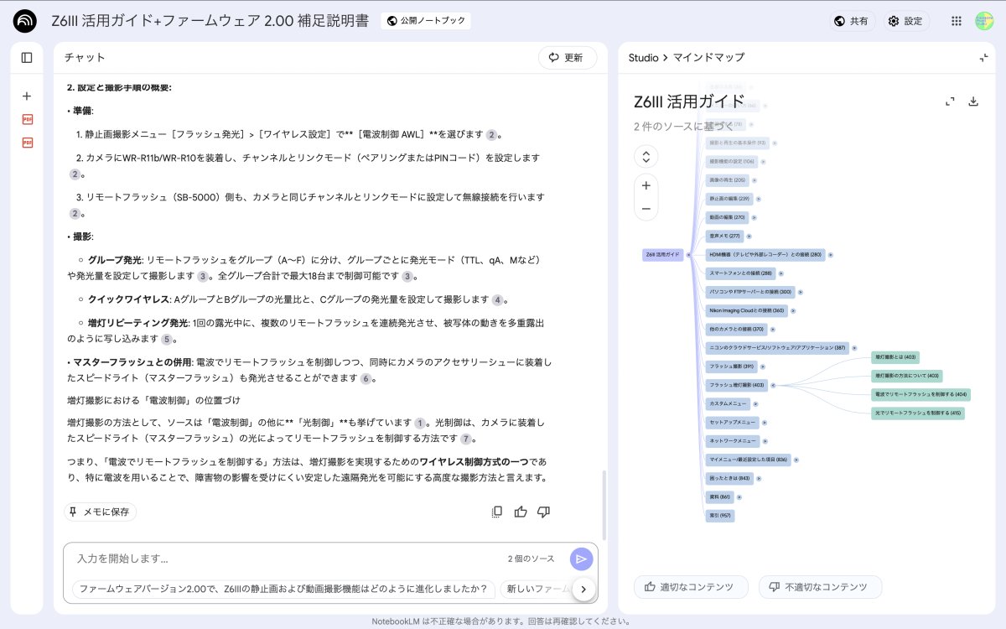Go to Studio in breadcrumb
The height and width of the screenshot is (629, 1006).
pyautogui.click(x=643, y=58)
